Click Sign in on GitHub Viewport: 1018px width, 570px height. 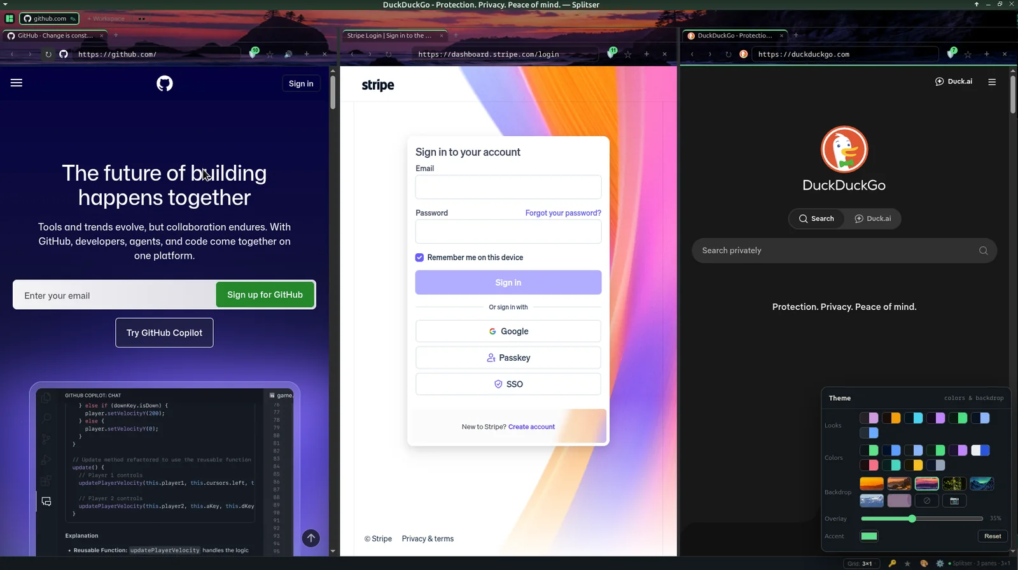[301, 83]
